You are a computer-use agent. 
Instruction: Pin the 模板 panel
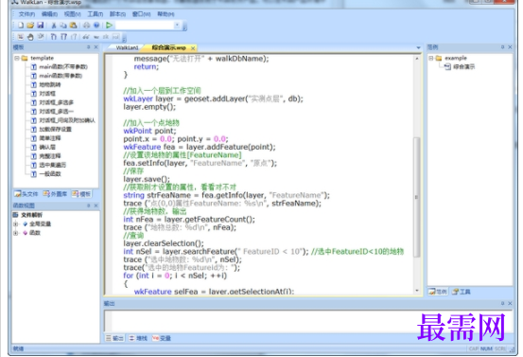(x=88, y=47)
